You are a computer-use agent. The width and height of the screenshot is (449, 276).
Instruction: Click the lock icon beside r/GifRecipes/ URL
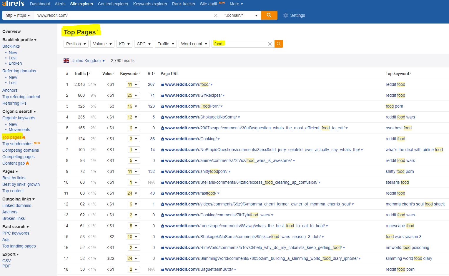click(x=162, y=96)
